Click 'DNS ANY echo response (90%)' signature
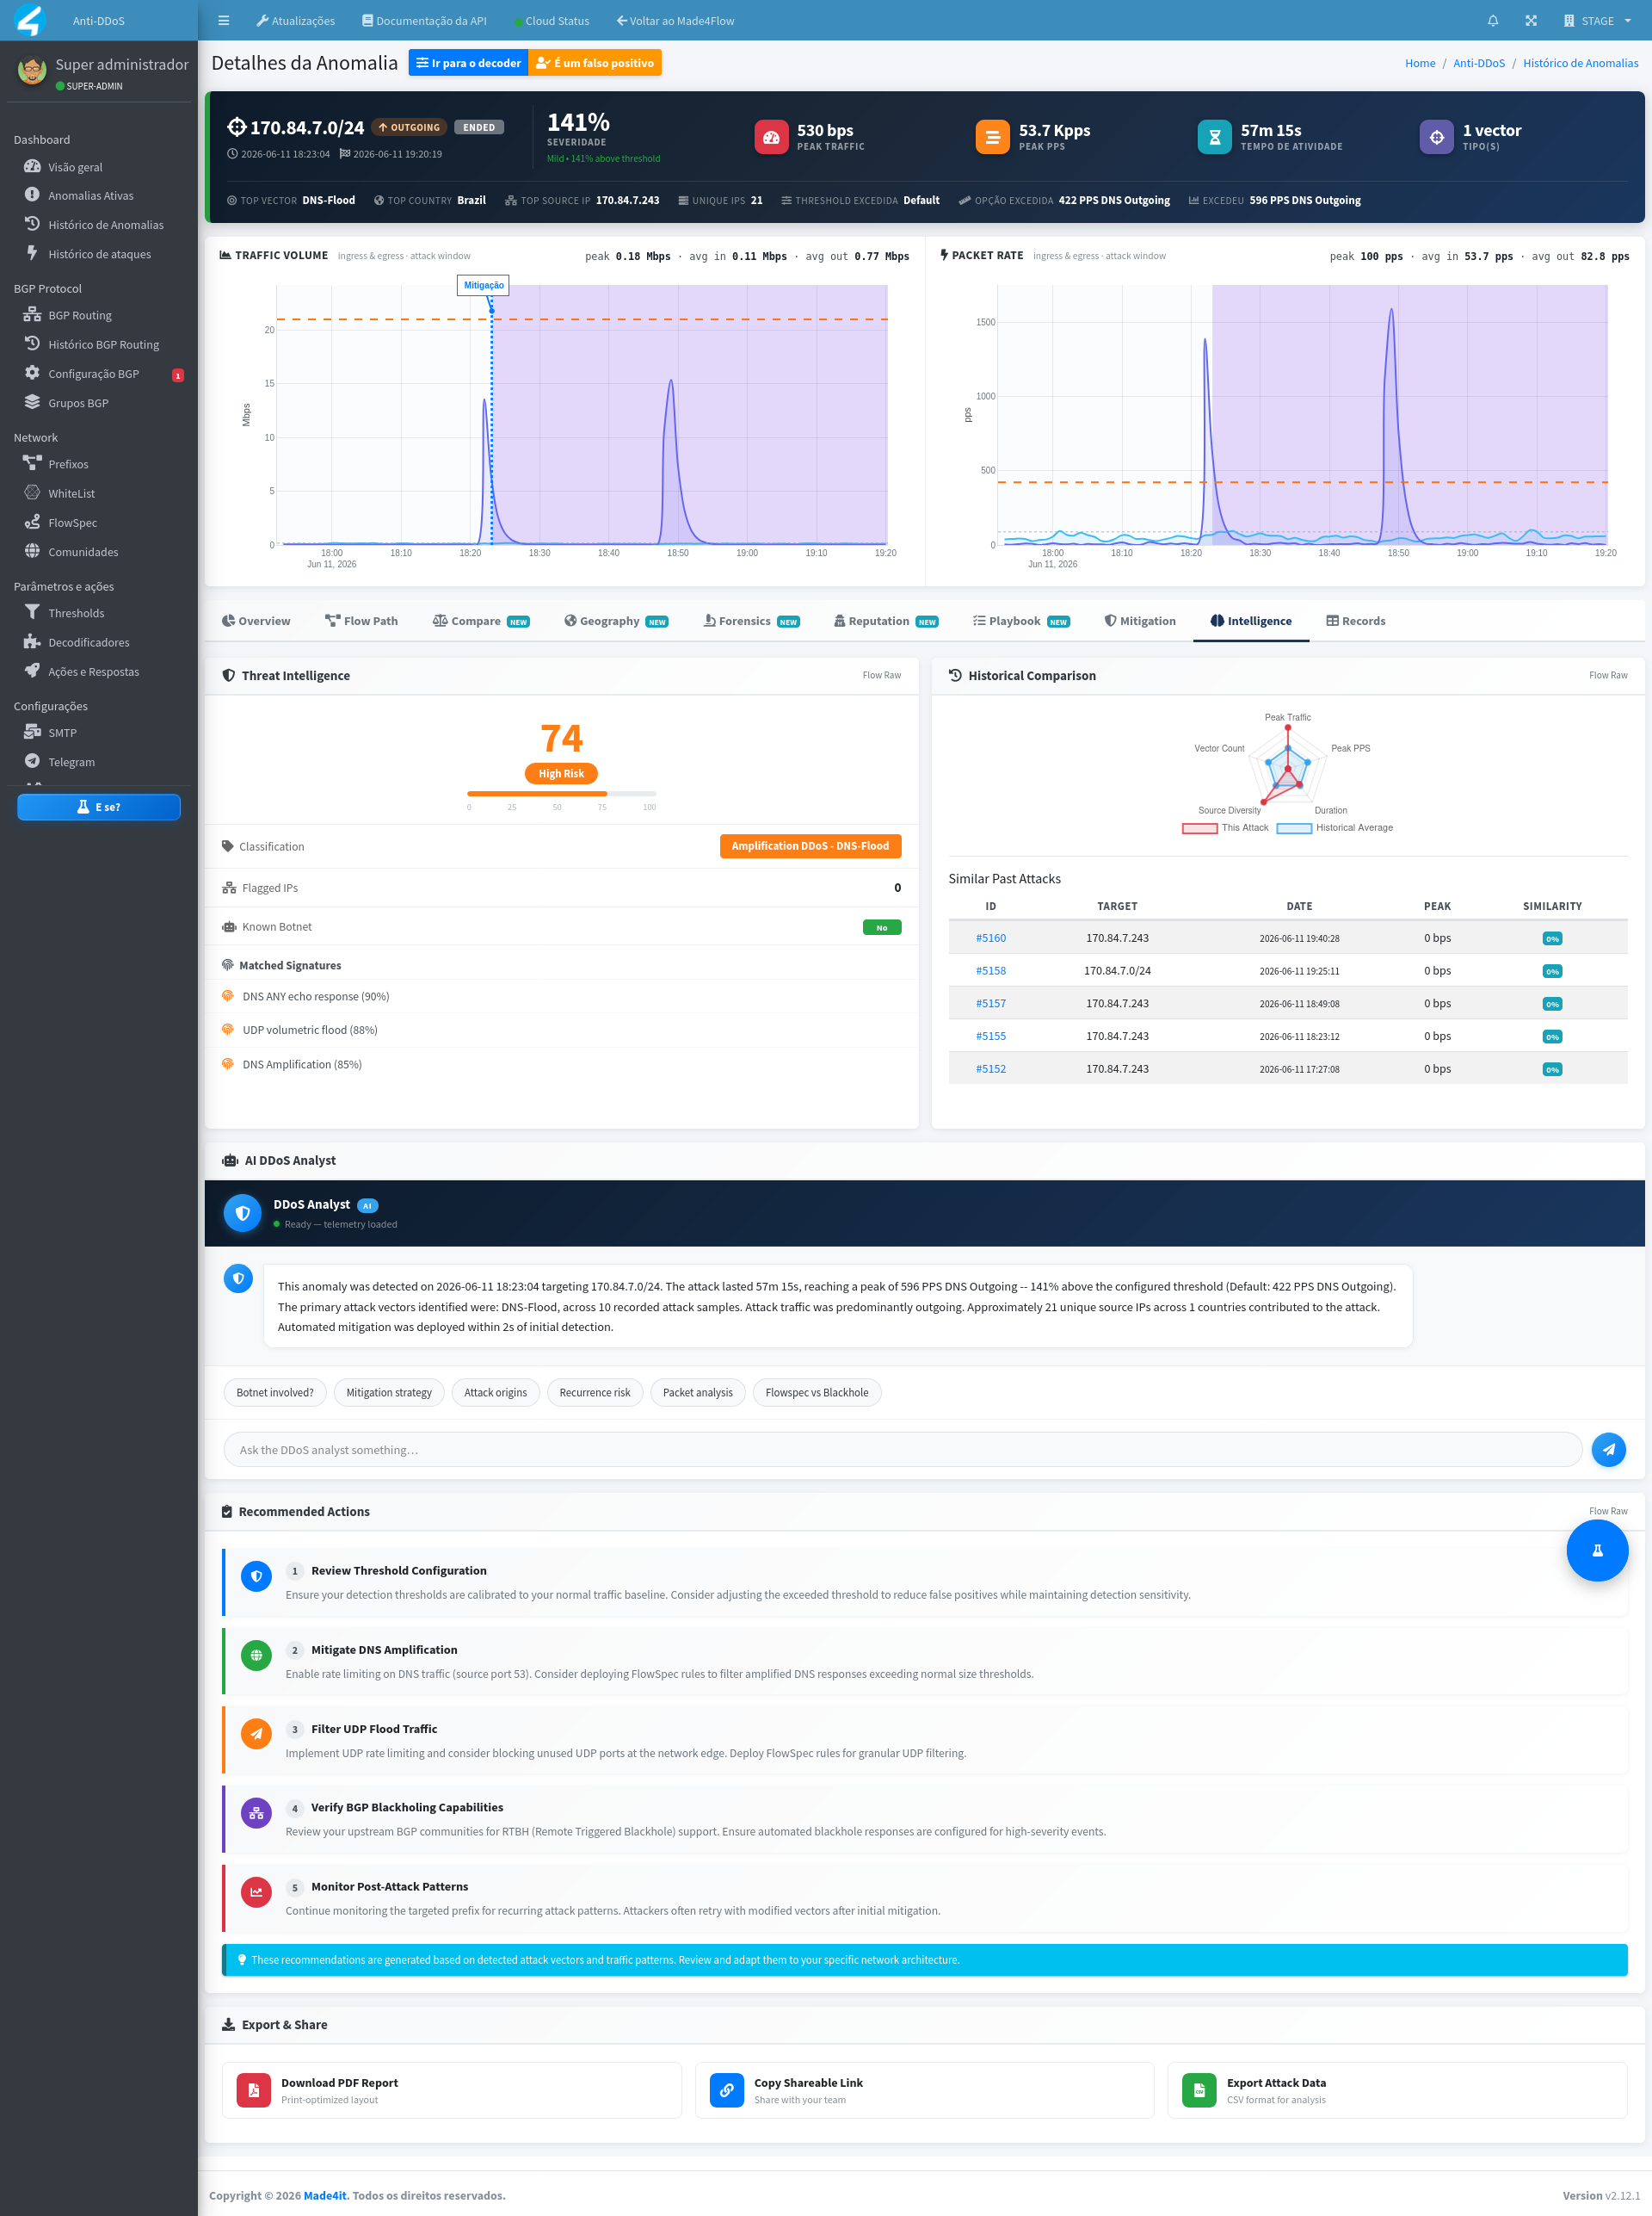Screen dimensions: 1652x2216 [x=315, y=996]
